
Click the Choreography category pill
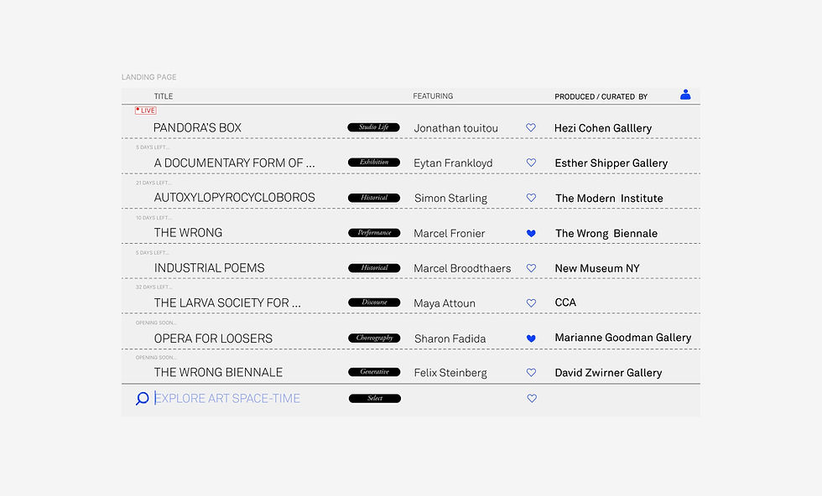[x=373, y=338]
